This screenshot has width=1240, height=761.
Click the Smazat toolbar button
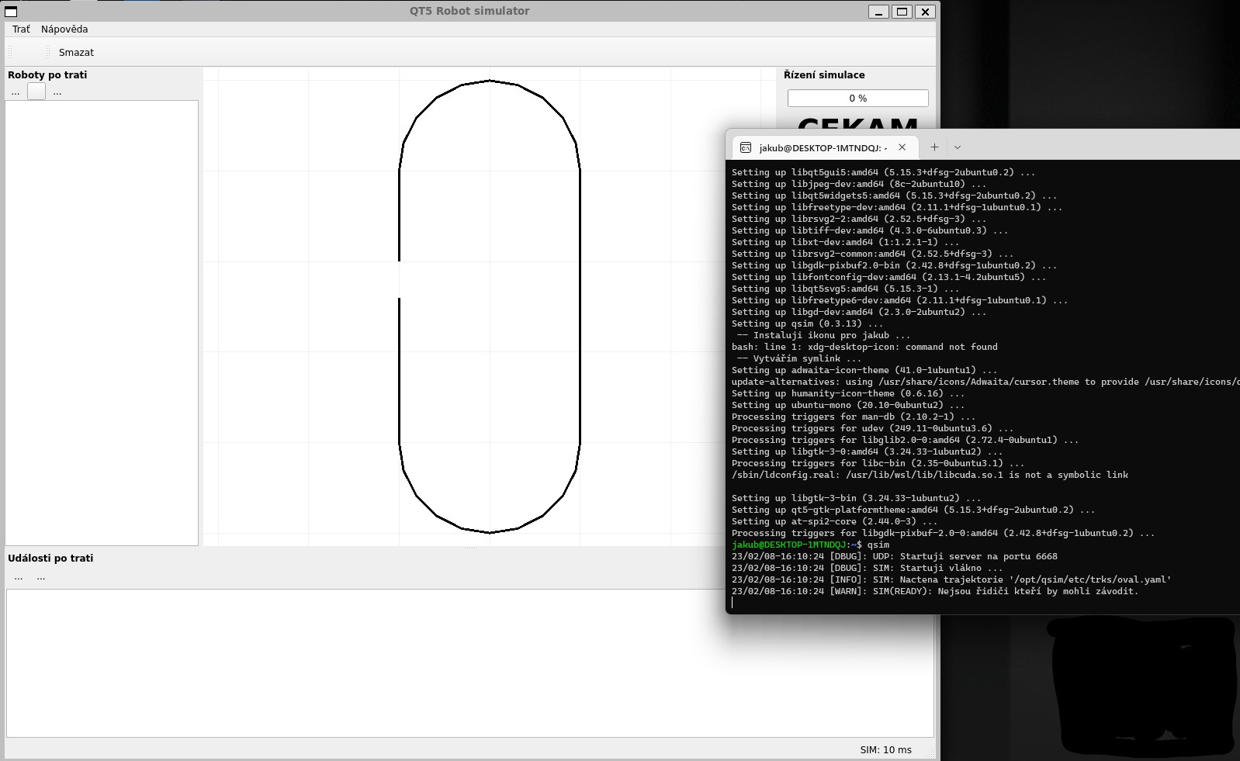click(x=76, y=52)
